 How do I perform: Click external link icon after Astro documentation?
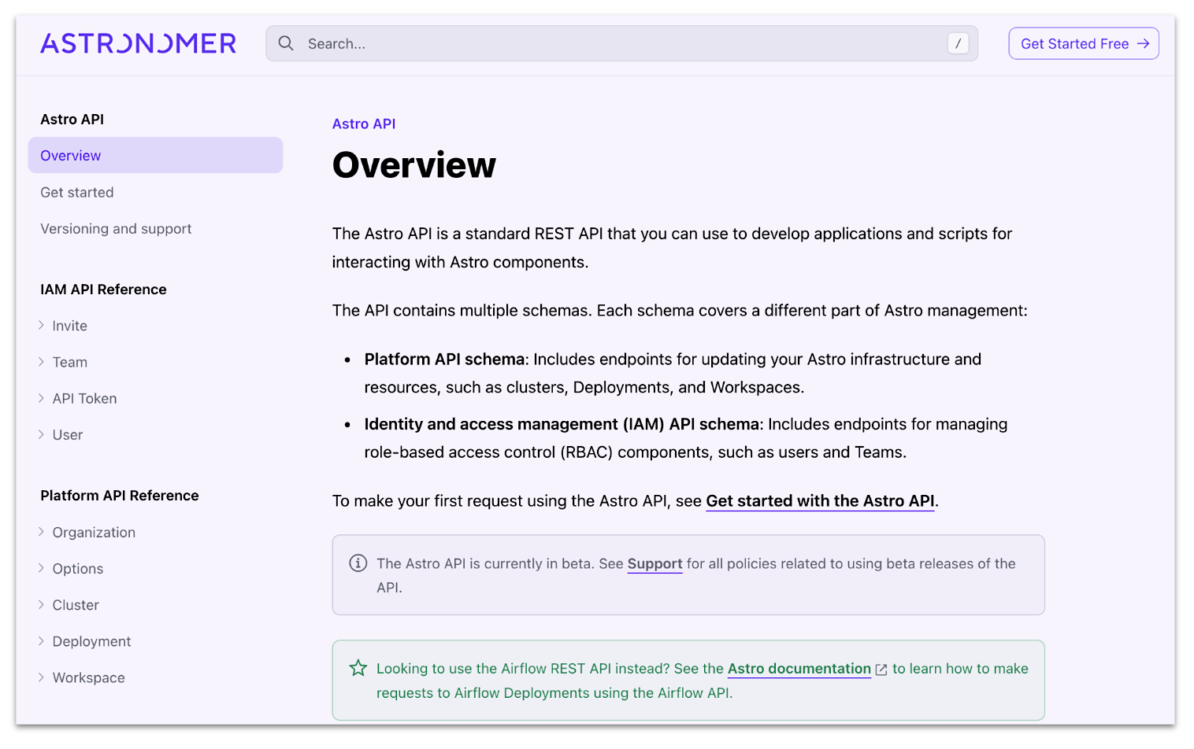(x=881, y=670)
